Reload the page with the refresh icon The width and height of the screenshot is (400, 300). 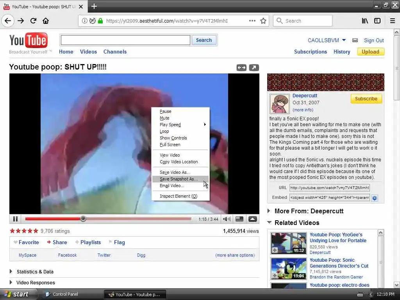pos(34,21)
